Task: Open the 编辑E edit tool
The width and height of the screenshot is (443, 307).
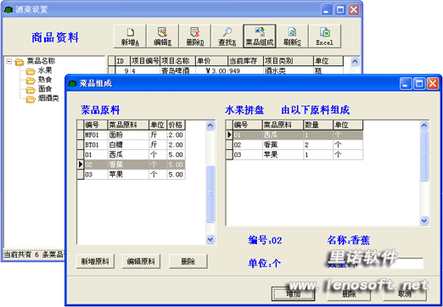Action: coord(162,36)
